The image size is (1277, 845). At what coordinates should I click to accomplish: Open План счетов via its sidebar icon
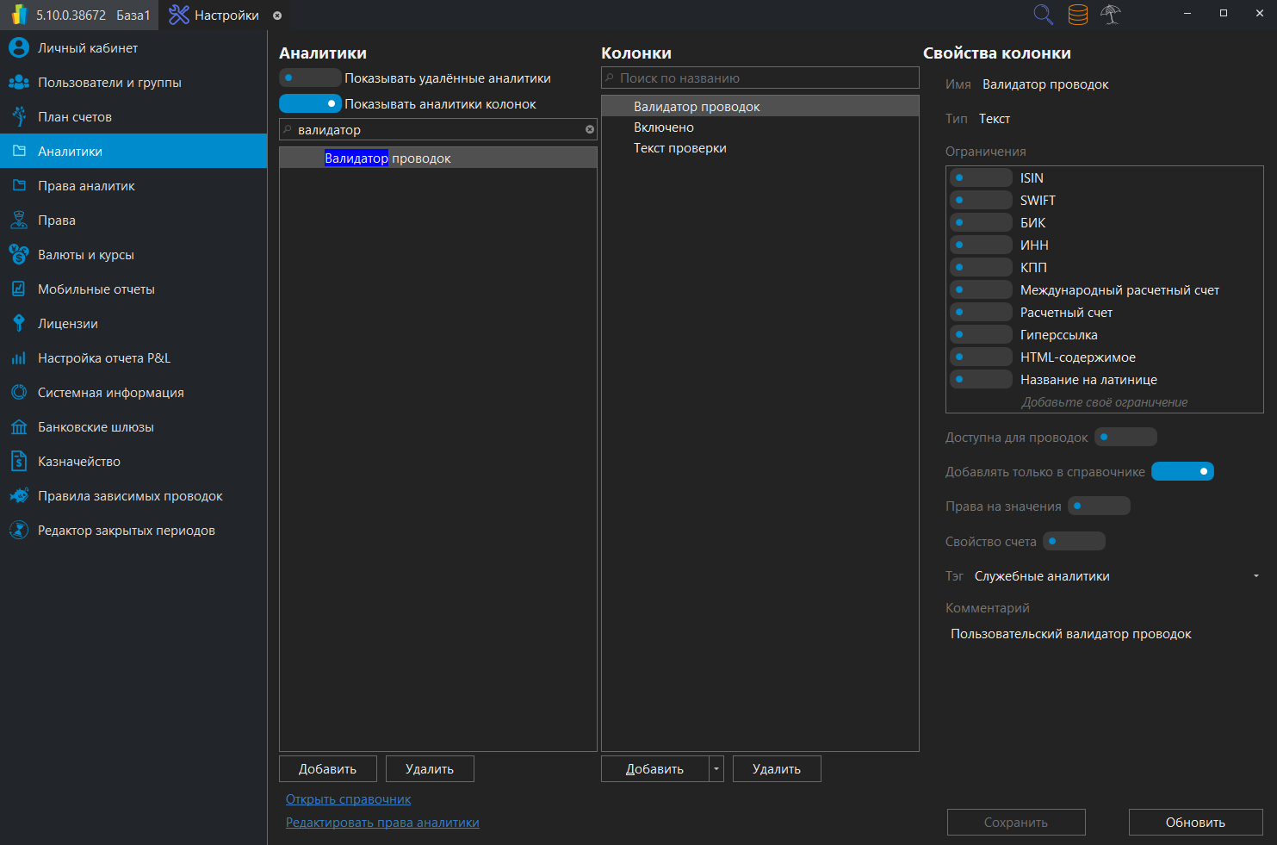(19, 116)
